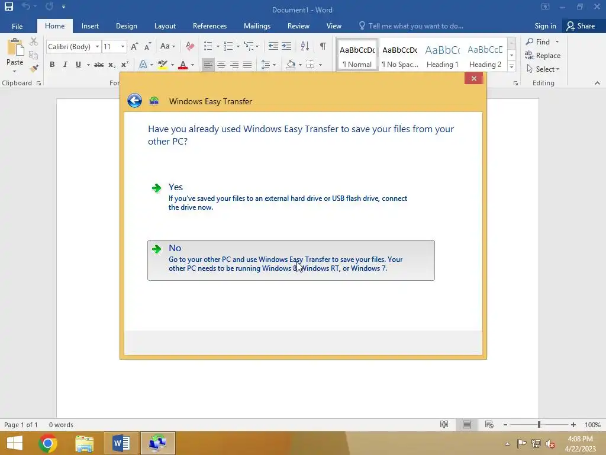This screenshot has height=455, width=606.
Task: Open the font size dropdown showing 11
Action: coord(123,46)
